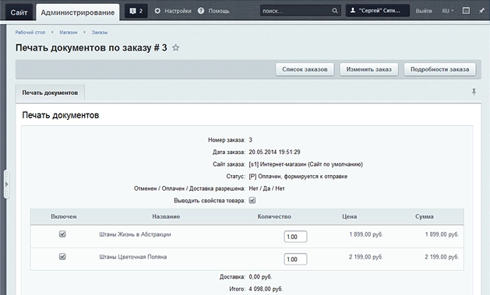Switch to the Сайт tab
This screenshot has width=490, height=295.
[19, 12]
